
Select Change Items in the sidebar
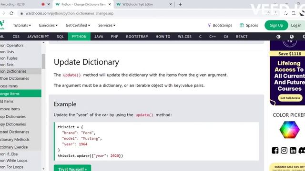coord(20,94)
